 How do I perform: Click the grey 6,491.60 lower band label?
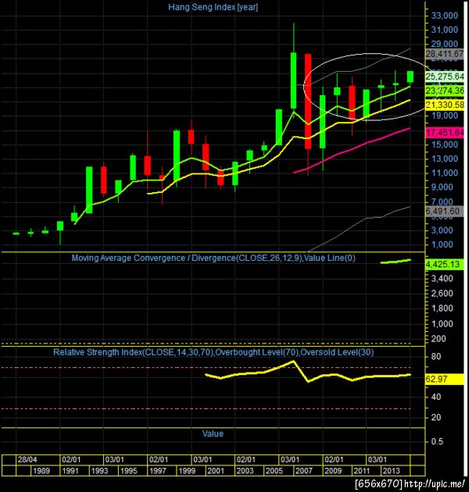click(445, 211)
